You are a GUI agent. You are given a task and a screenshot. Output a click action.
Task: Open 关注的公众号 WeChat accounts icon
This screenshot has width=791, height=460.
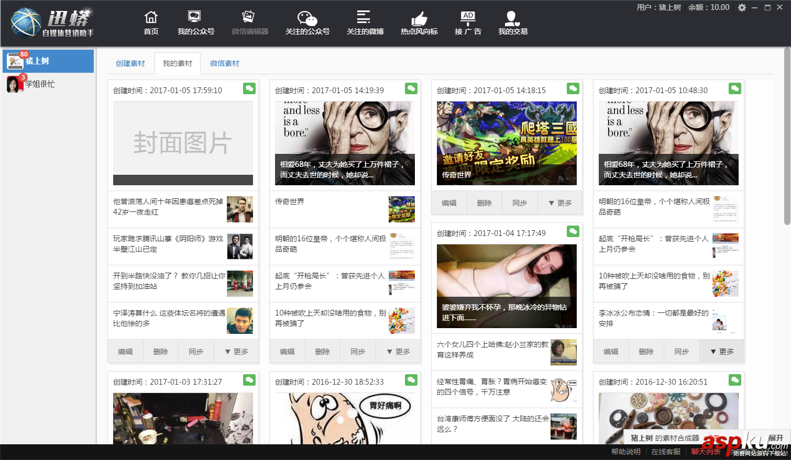tap(307, 22)
